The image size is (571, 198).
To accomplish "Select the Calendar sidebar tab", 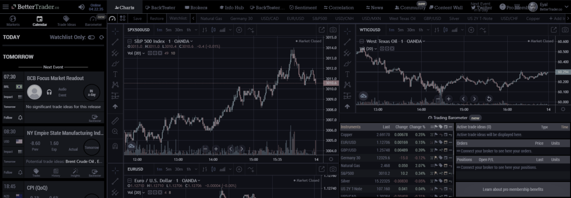I will pyautogui.click(x=40, y=20).
